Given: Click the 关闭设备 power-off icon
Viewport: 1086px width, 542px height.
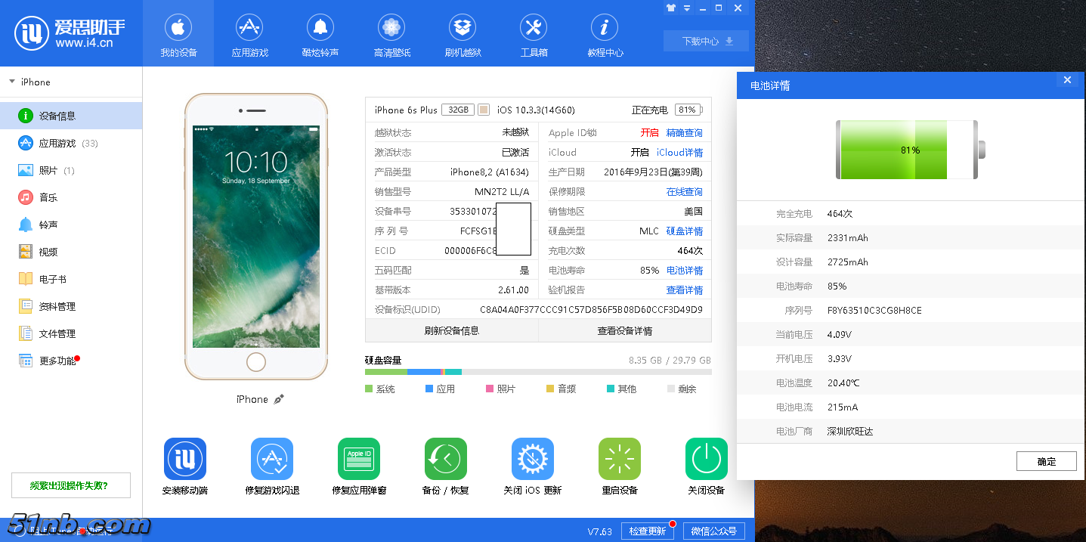Looking at the screenshot, I should coord(707,459).
